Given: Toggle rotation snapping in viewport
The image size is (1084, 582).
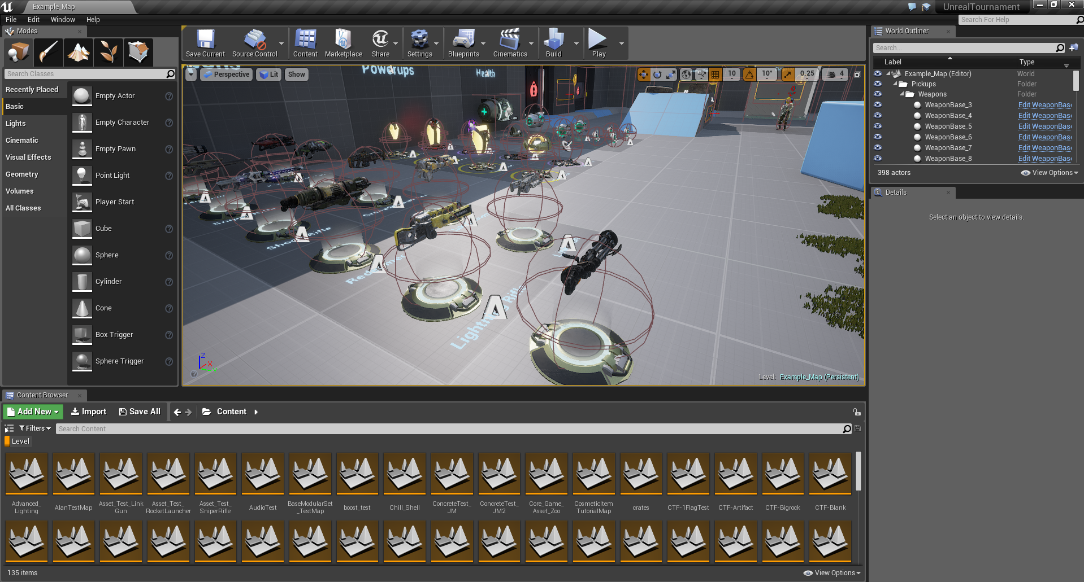Looking at the screenshot, I should (x=749, y=74).
